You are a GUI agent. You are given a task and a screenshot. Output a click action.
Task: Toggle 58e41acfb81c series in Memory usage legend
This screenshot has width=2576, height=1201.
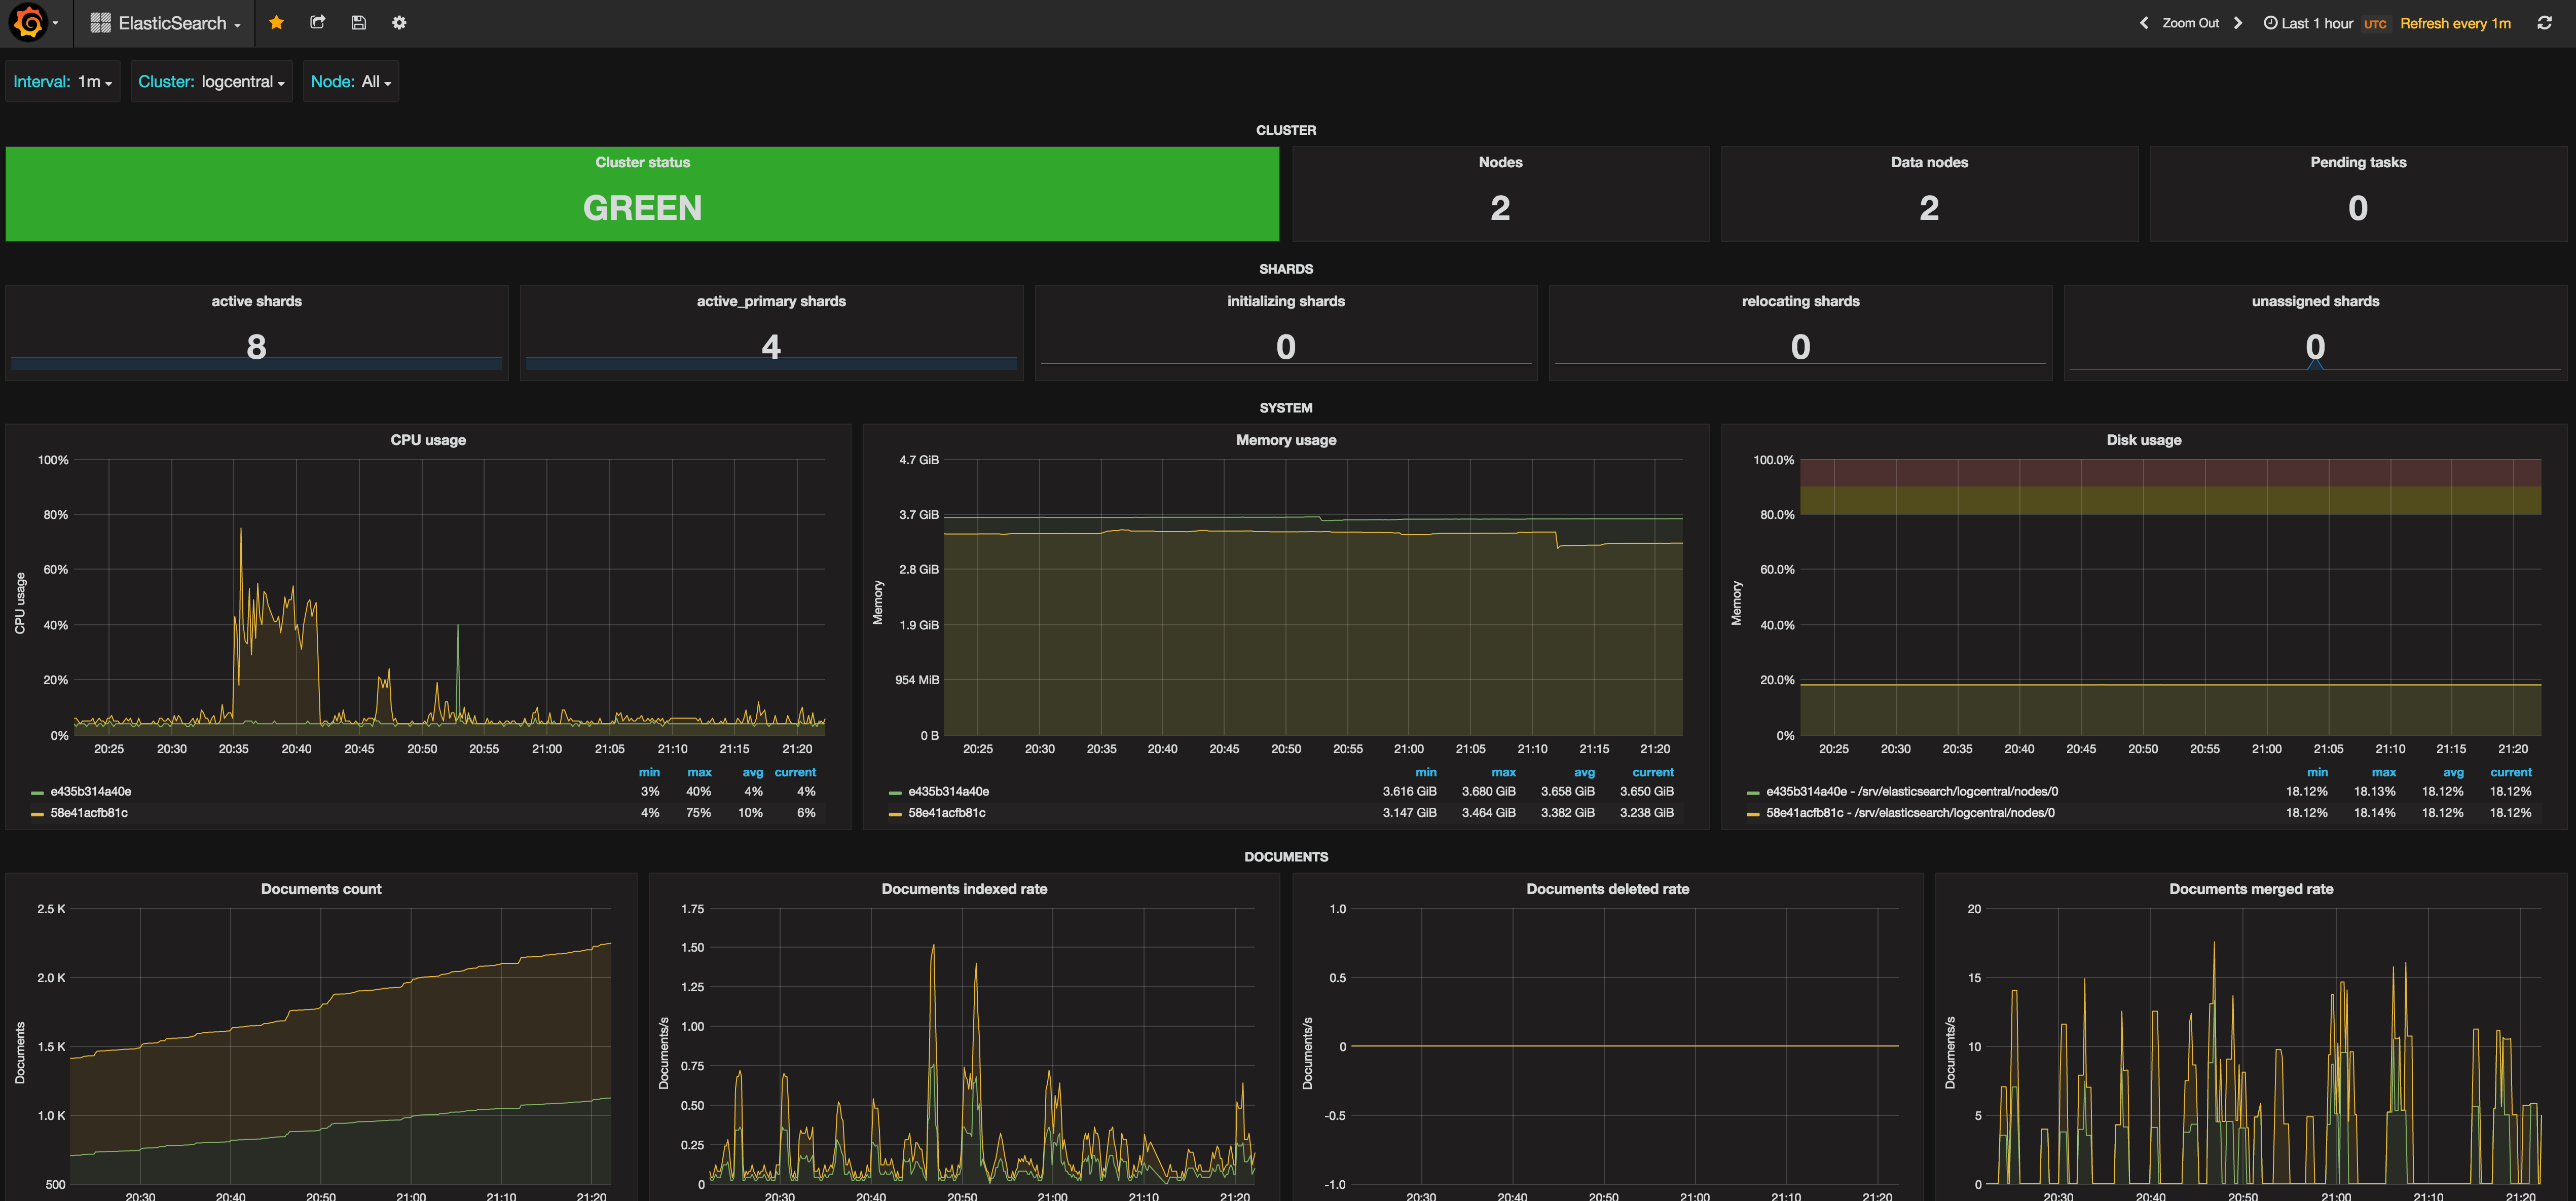[946, 813]
